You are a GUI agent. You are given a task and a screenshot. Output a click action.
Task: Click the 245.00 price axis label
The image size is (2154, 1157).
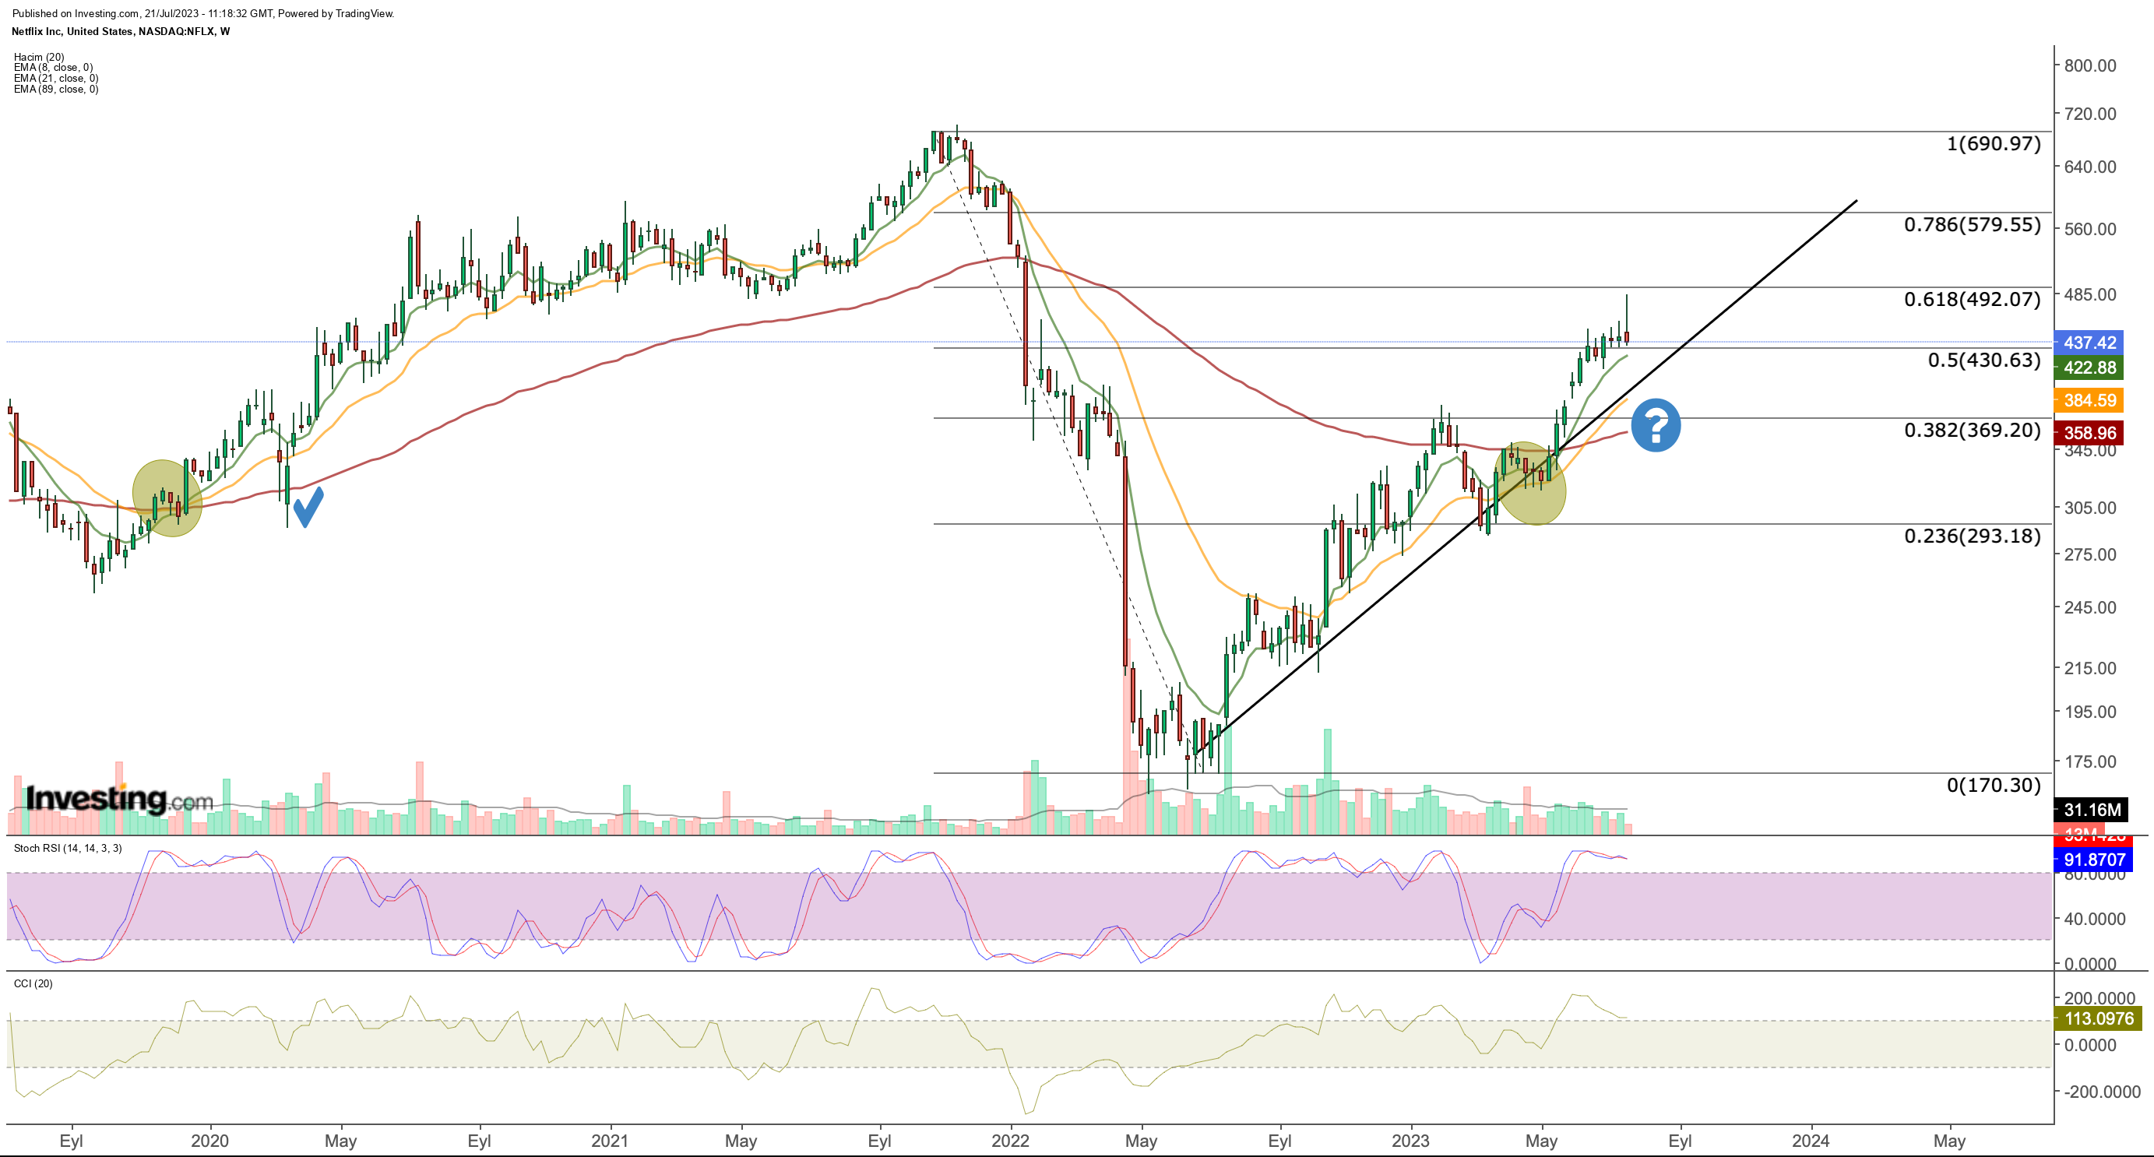(x=2089, y=607)
